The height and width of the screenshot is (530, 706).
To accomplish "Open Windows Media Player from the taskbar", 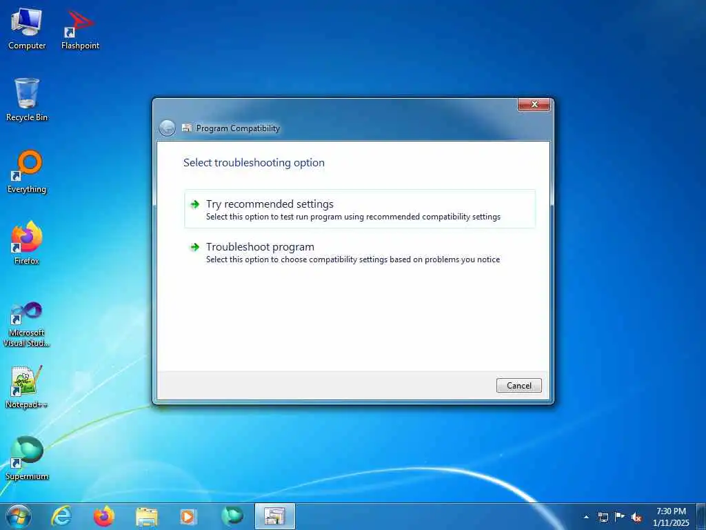I will (x=188, y=516).
